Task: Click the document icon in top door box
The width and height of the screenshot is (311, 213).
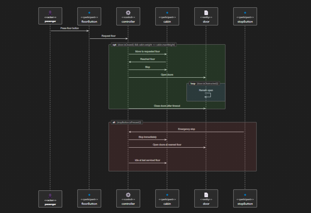Action: [x=206, y=13]
